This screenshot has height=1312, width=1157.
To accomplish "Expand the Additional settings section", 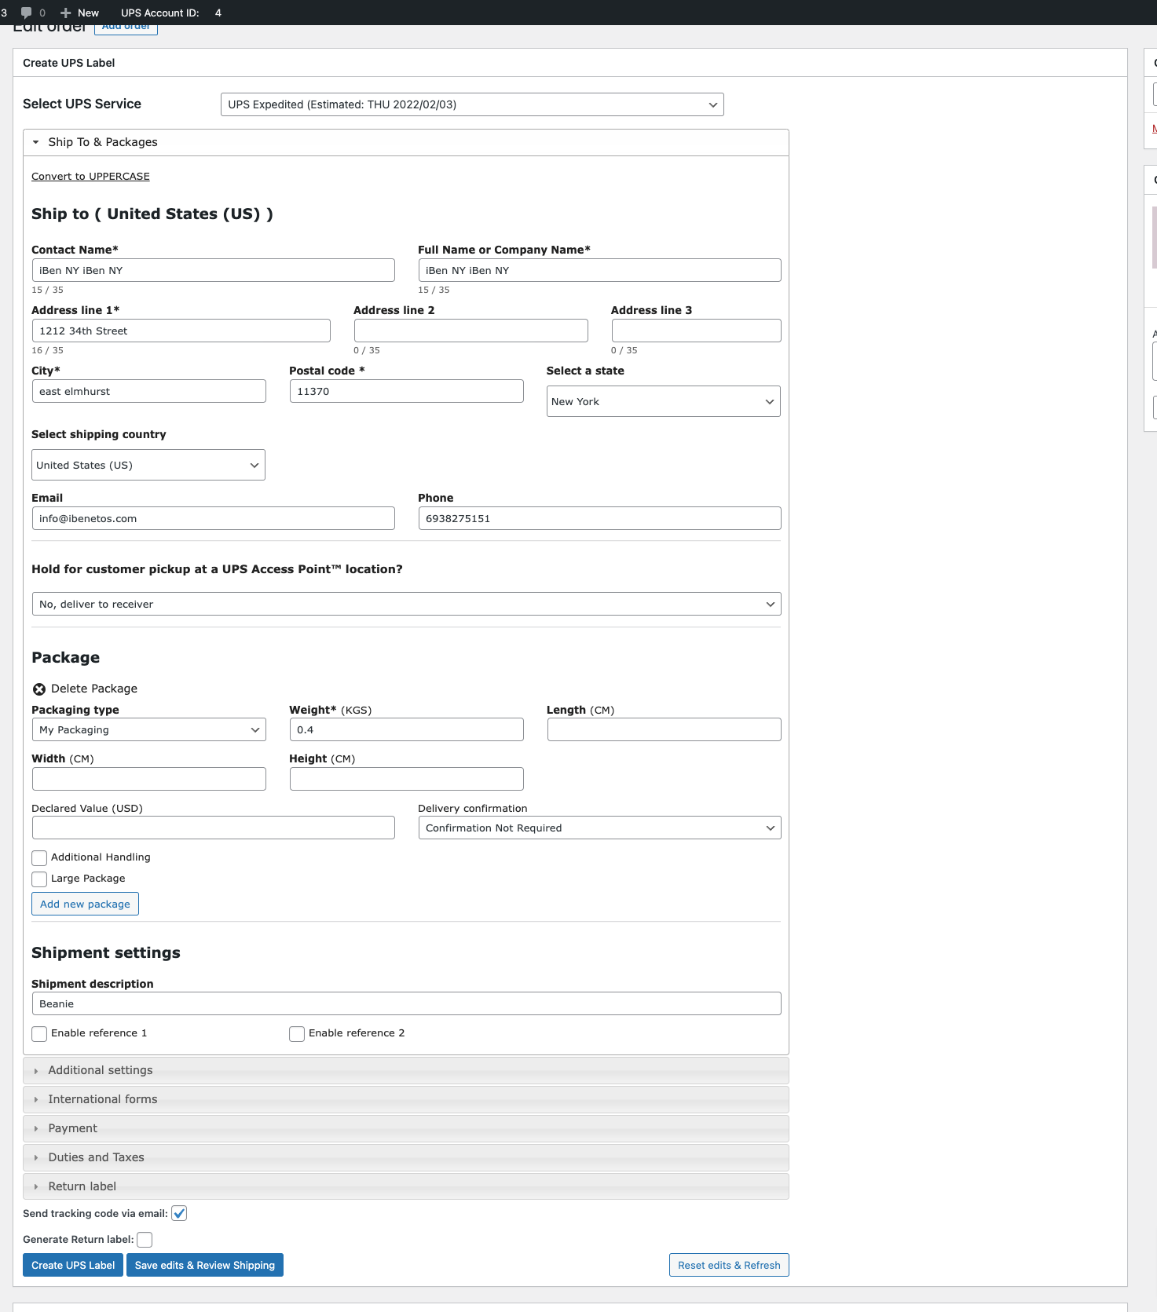I will [x=101, y=1071].
